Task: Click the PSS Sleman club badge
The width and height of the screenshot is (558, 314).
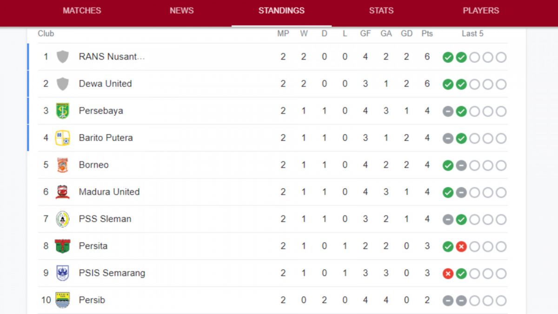Action: click(62, 219)
